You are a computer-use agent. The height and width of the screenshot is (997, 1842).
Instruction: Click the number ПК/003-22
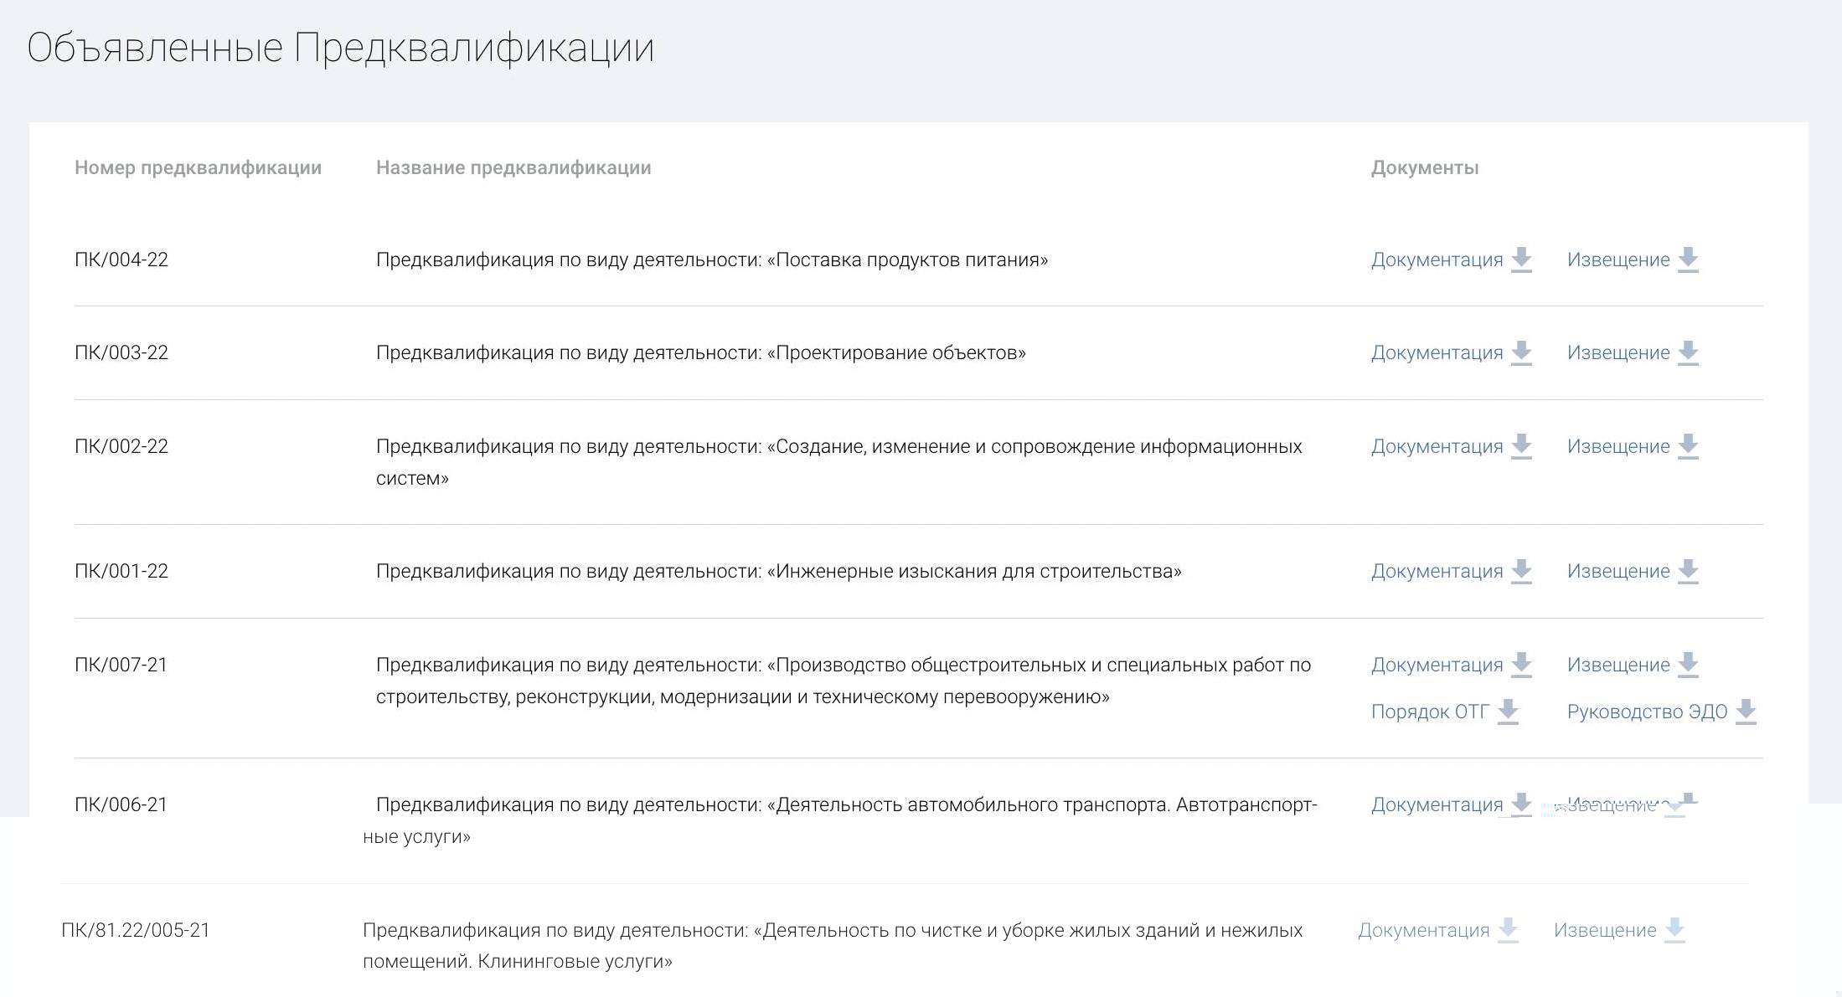pos(121,353)
